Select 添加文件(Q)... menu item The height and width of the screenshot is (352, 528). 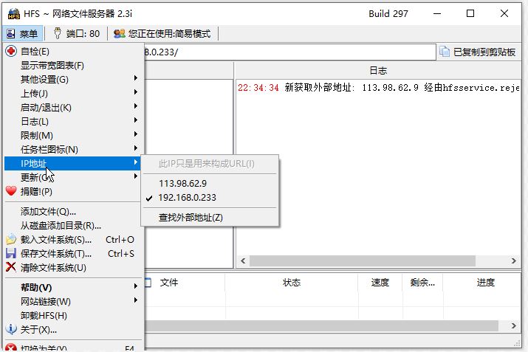[x=48, y=212]
